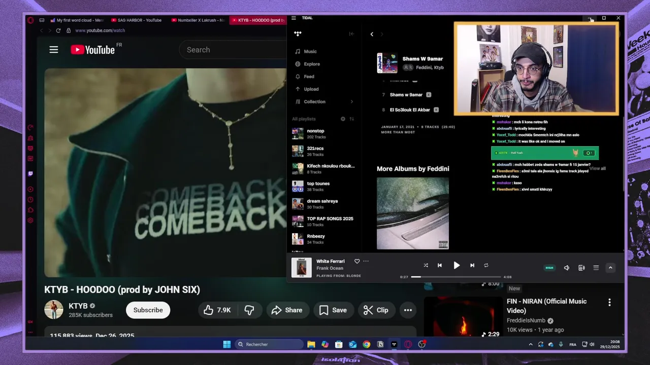Viewport: 650px width, 365px height.
Task: Switch to My first word cloud tab
Action: [77, 20]
